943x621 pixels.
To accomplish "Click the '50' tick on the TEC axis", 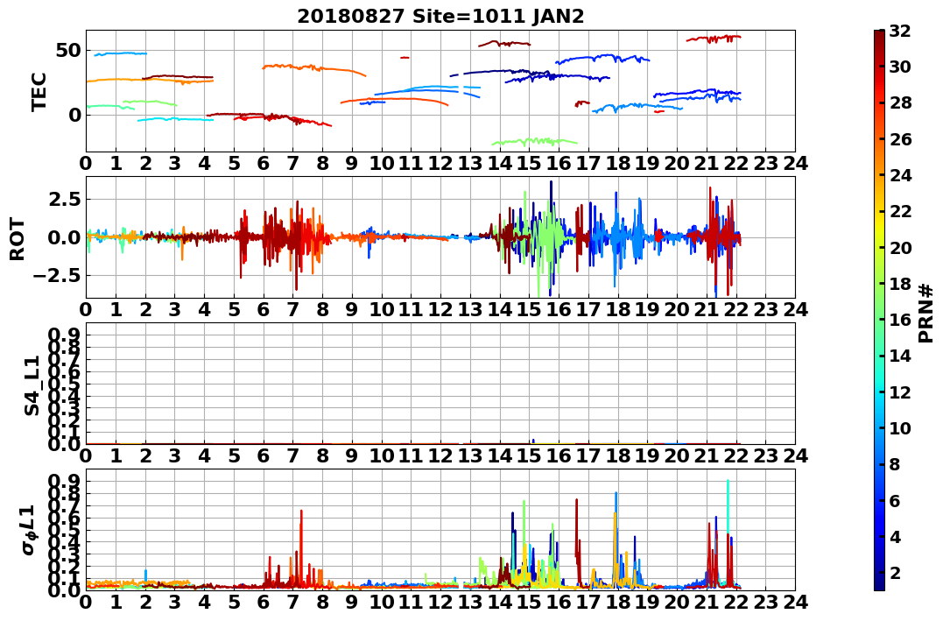I will (x=68, y=51).
